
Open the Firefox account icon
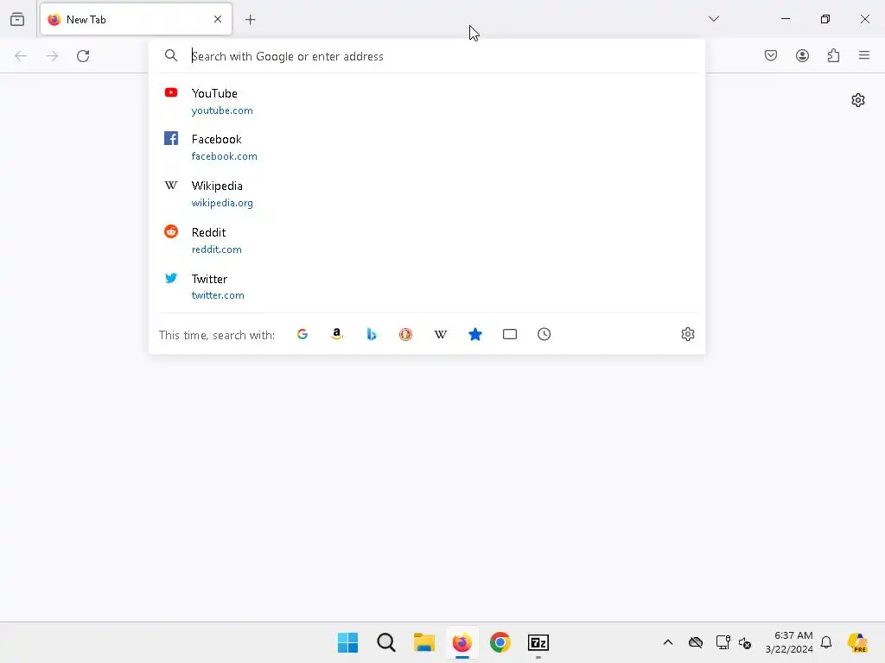(802, 55)
